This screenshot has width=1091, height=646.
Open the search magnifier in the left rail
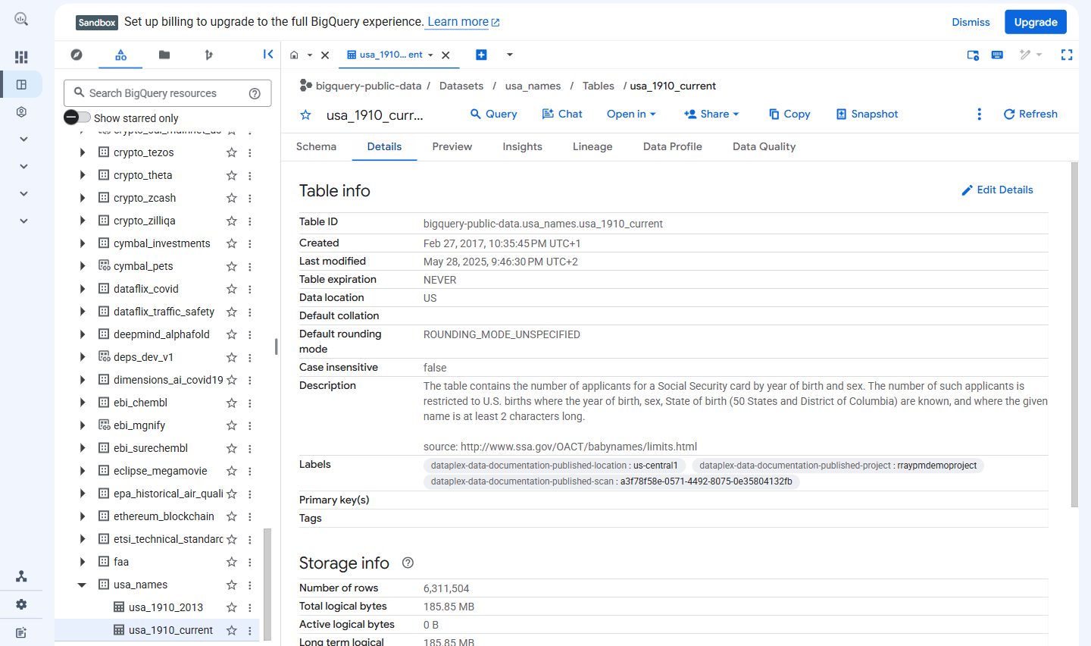coord(21,20)
